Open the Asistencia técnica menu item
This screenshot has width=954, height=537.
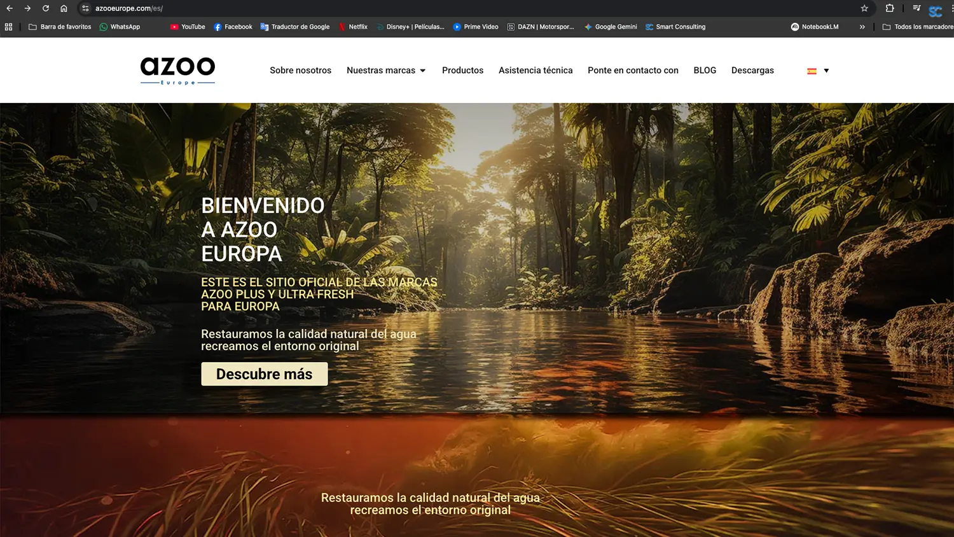click(x=536, y=70)
